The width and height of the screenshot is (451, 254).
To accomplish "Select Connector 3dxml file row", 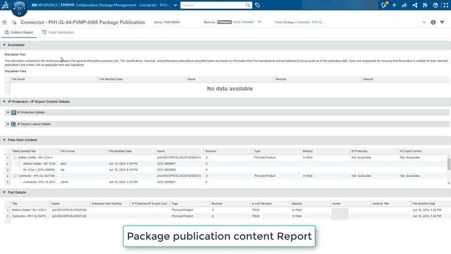I will pos(226,182).
